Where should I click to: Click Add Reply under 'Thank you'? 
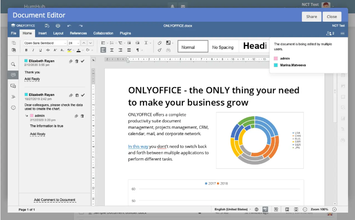(x=32, y=79)
